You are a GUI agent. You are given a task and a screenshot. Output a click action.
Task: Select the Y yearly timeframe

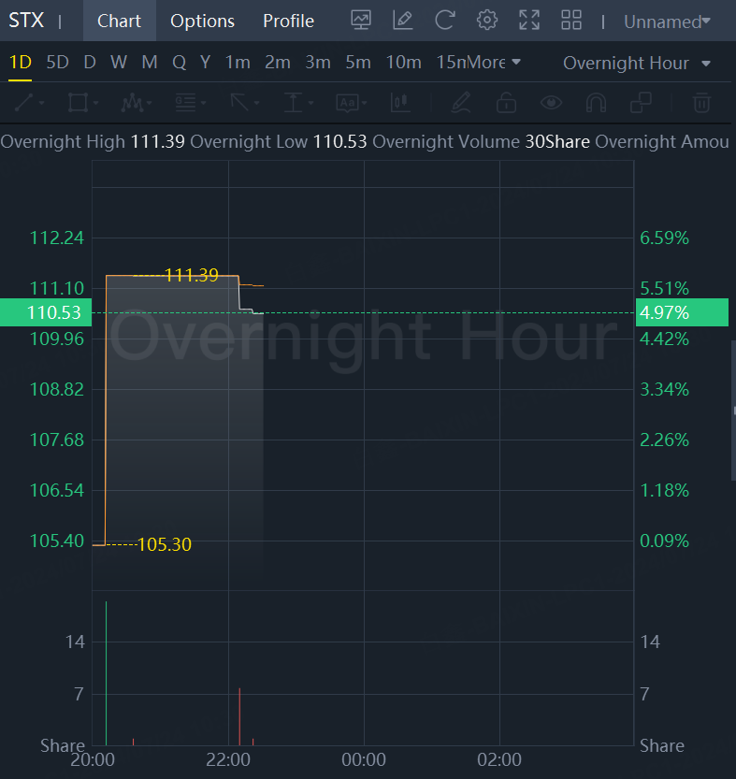point(205,62)
